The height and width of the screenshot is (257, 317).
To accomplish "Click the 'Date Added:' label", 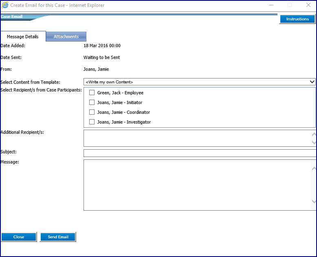I will pos(13,46).
